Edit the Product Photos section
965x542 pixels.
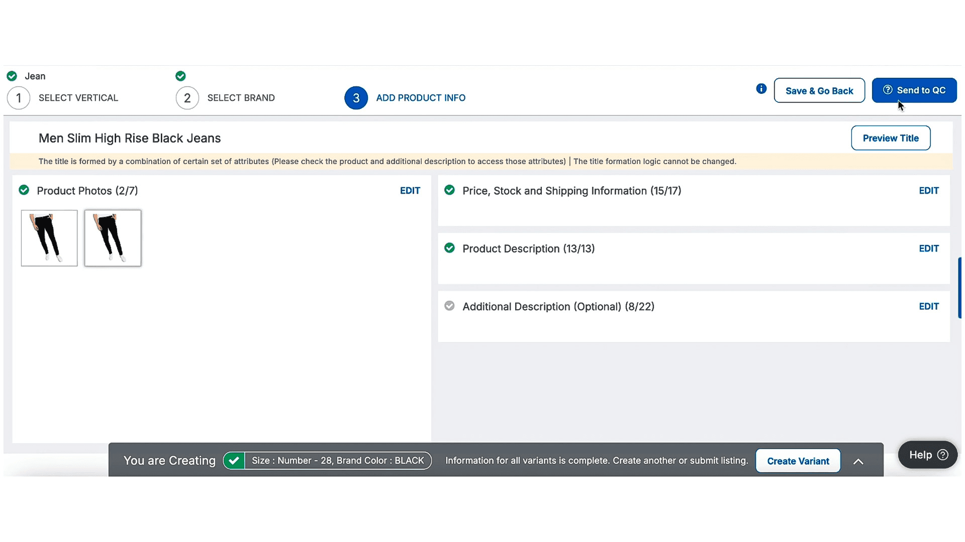tap(410, 191)
